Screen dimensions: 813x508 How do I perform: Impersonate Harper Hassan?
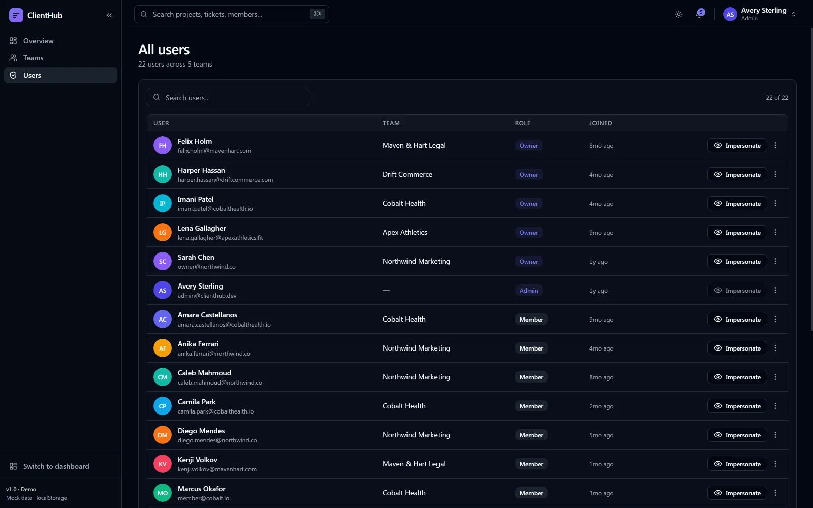(x=737, y=174)
